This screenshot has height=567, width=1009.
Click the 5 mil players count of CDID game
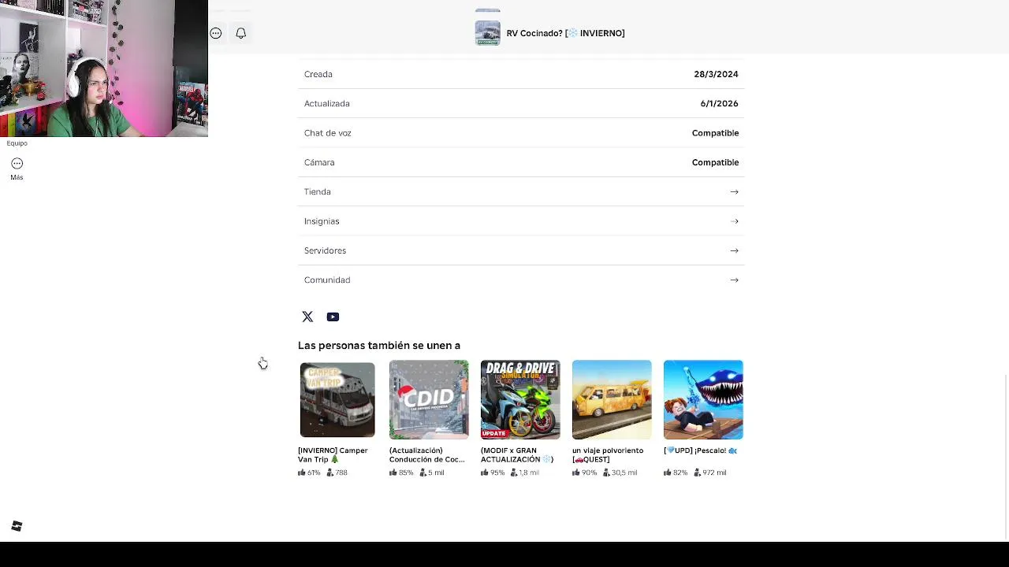(432, 472)
